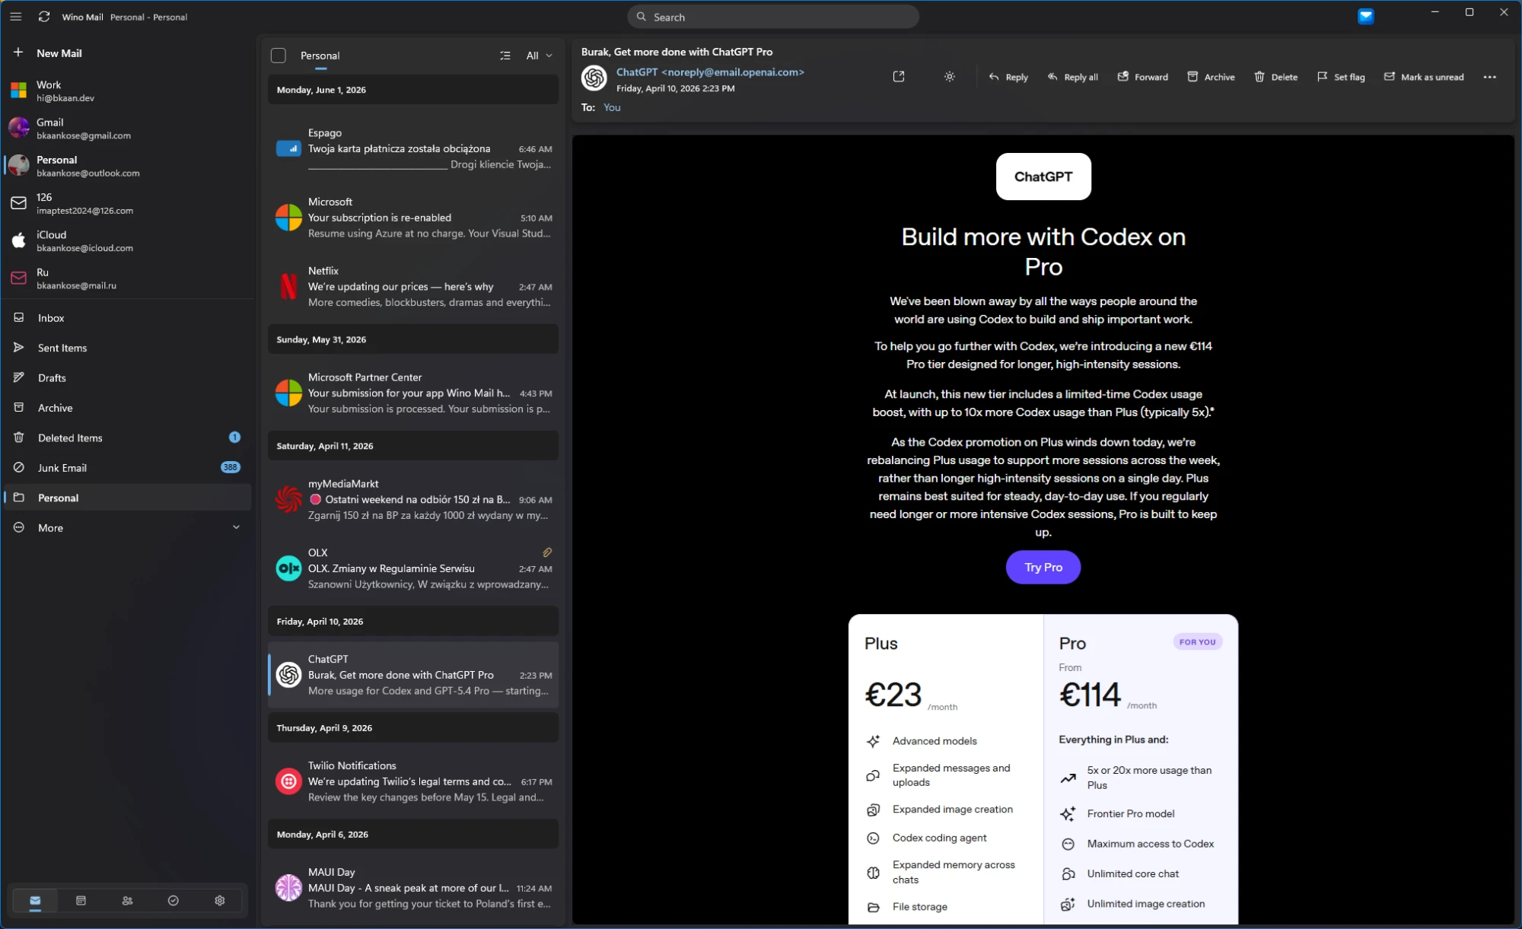The image size is (1522, 929).
Task: Open Microsoft subscription re-enabled email
Action: pos(412,218)
